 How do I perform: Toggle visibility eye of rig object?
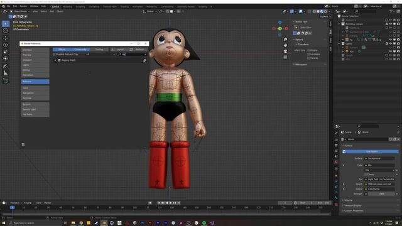tap(390, 40)
